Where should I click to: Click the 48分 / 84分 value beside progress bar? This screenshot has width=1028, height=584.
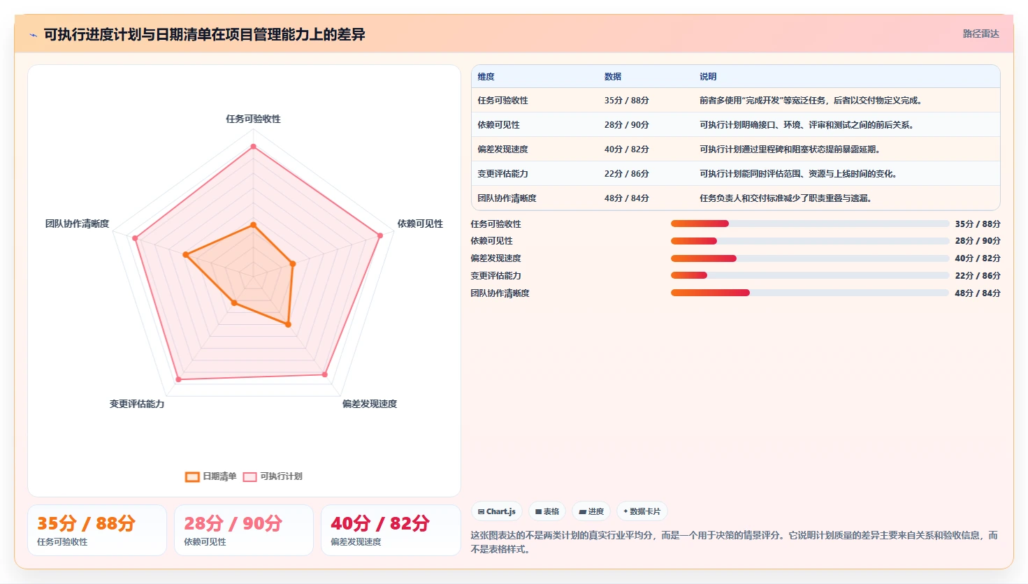pos(978,293)
